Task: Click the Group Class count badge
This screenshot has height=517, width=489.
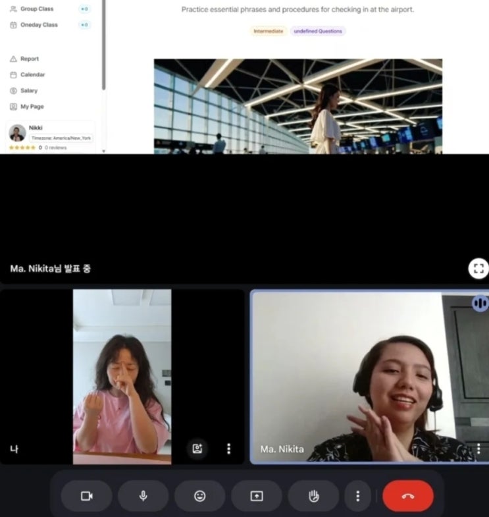Action: point(84,9)
